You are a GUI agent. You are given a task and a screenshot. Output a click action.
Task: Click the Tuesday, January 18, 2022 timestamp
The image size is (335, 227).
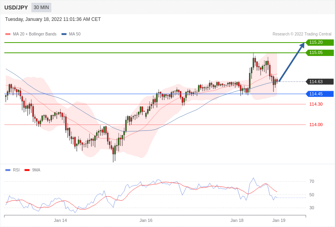coord(53,19)
